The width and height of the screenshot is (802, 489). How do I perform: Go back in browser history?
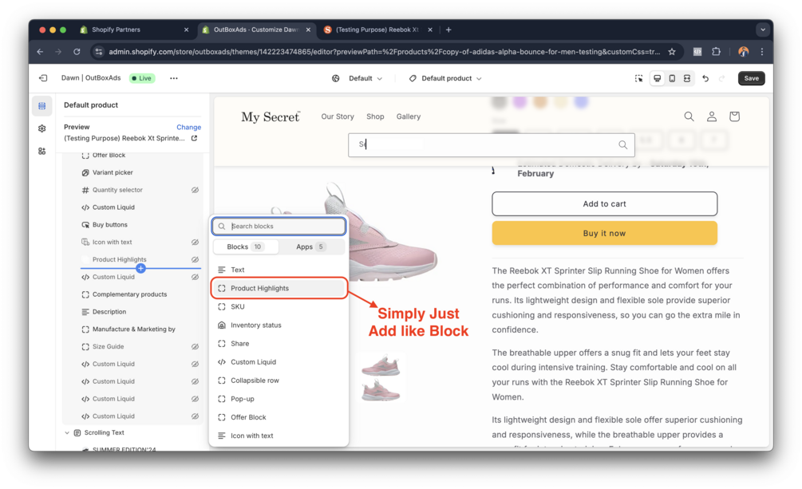point(41,52)
